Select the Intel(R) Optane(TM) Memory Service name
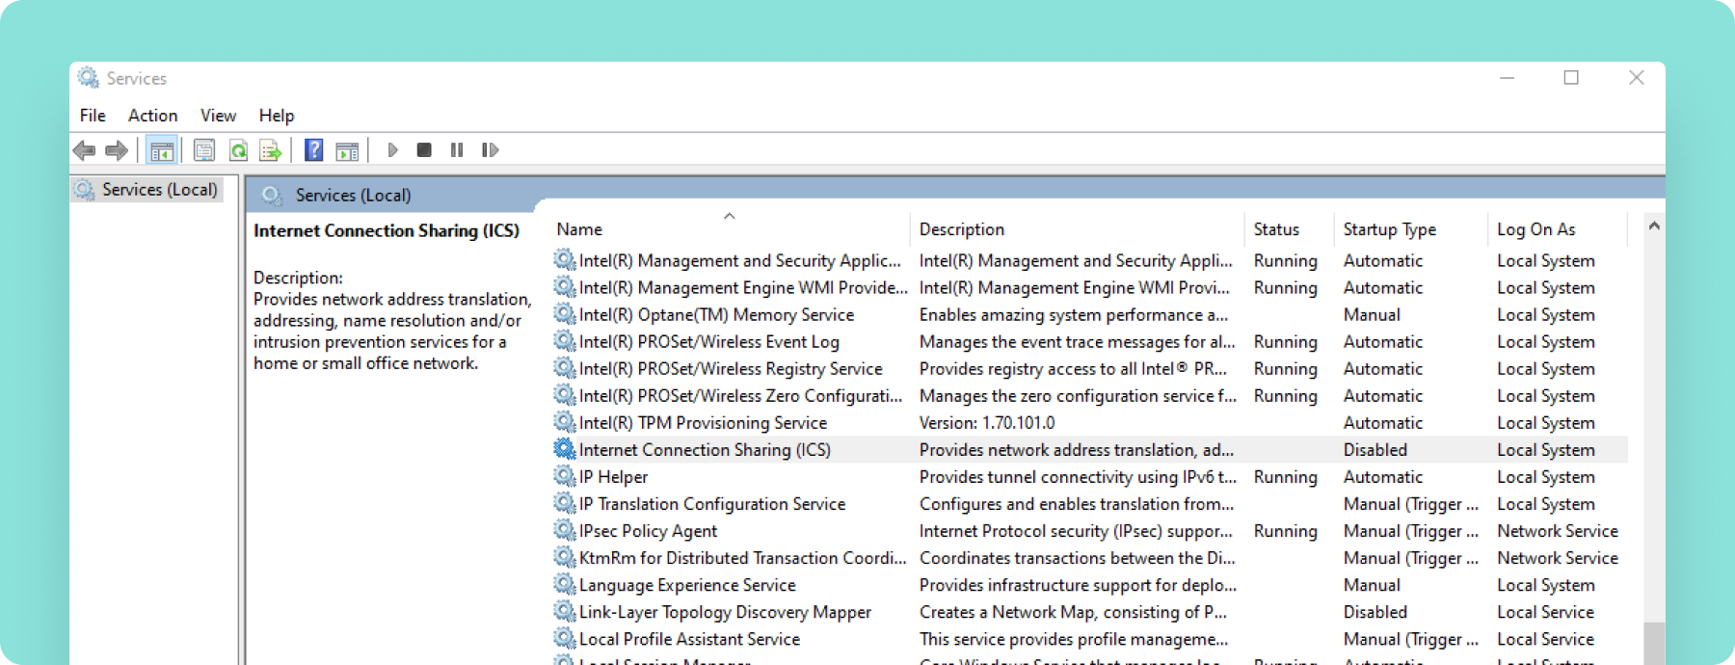This screenshot has width=1735, height=665. (x=716, y=315)
